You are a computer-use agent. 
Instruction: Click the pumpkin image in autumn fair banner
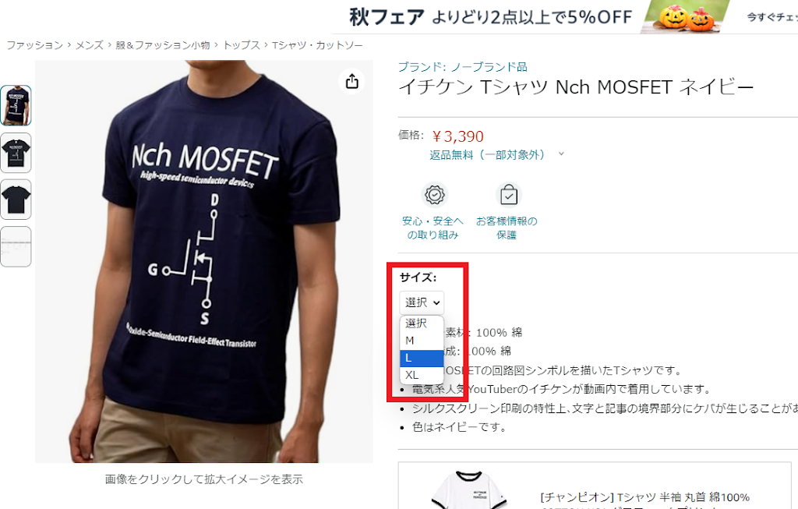tap(687, 18)
